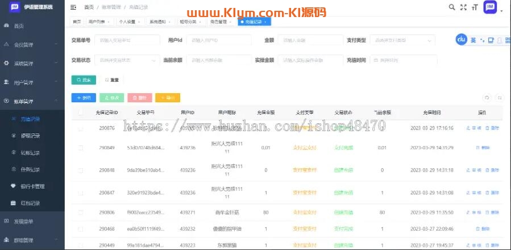511x250 pixels.
Task: Click 删除 on the 290849 row
Action: coord(483,148)
